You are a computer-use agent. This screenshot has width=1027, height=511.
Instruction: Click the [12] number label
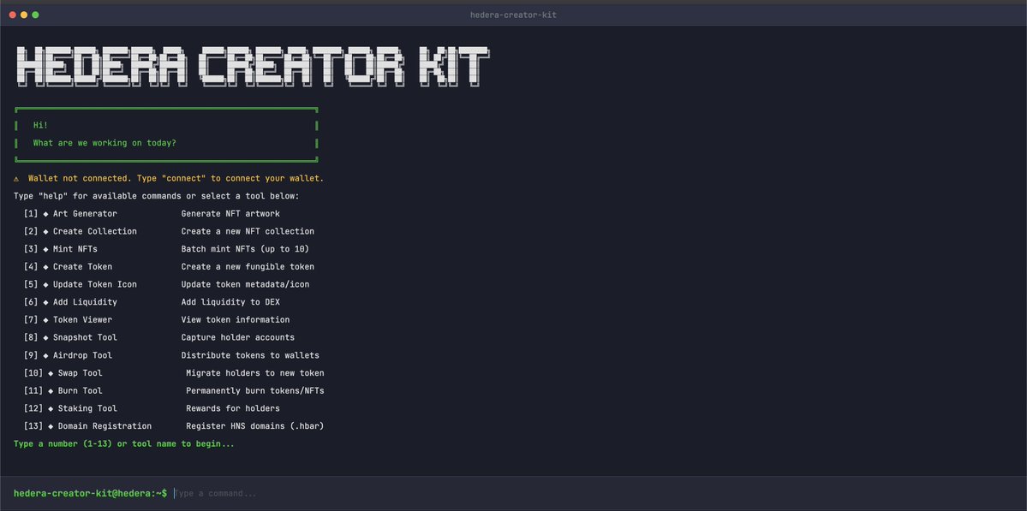(33, 408)
